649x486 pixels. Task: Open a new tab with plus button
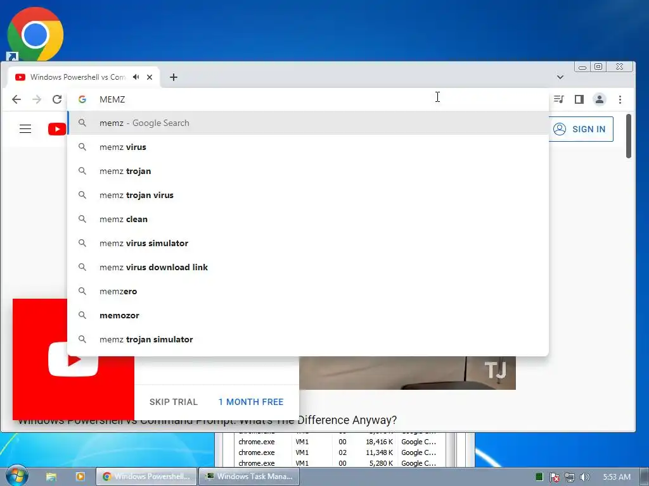click(x=174, y=77)
